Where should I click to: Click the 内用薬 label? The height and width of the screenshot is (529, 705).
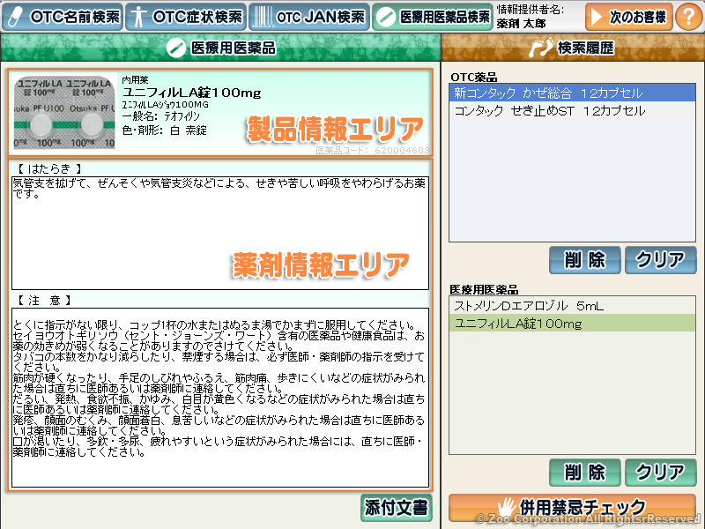coord(135,79)
